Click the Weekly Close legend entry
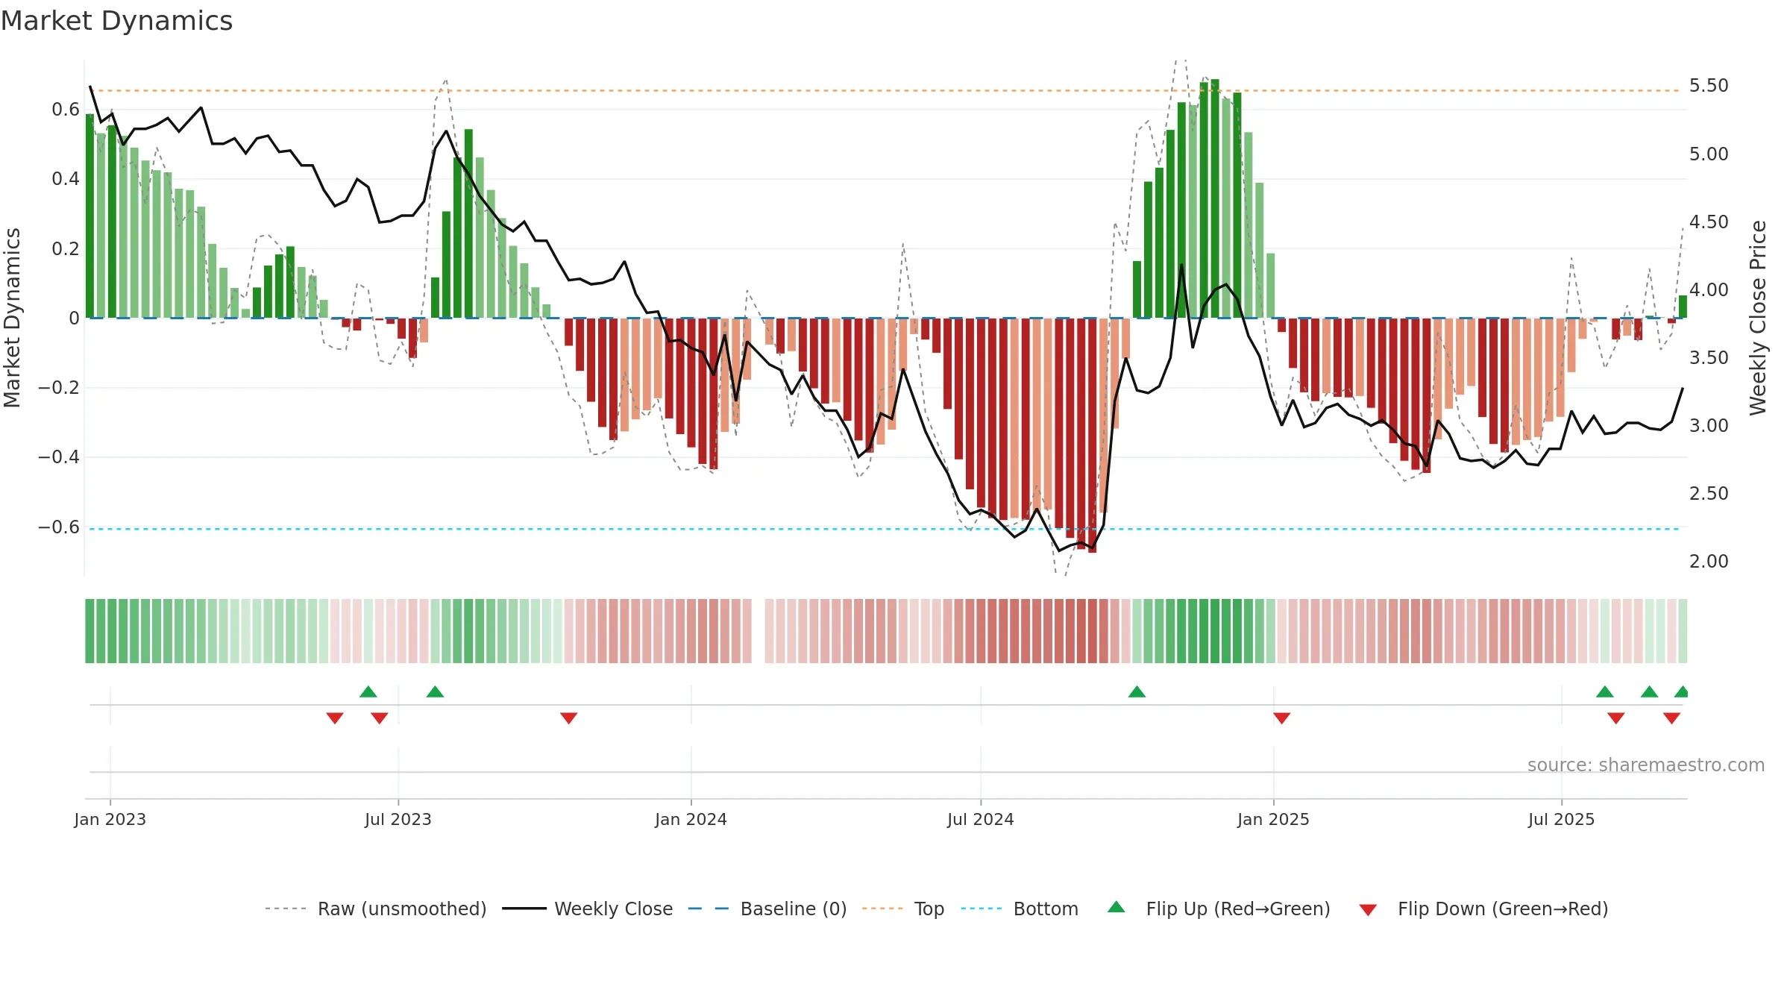Image resolution: width=1790 pixels, height=1007 pixels. click(x=588, y=909)
